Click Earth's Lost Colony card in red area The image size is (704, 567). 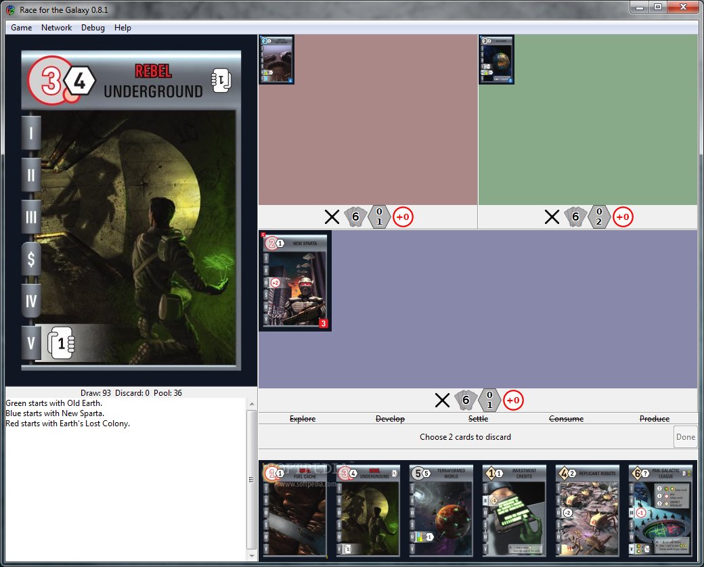tap(277, 60)
